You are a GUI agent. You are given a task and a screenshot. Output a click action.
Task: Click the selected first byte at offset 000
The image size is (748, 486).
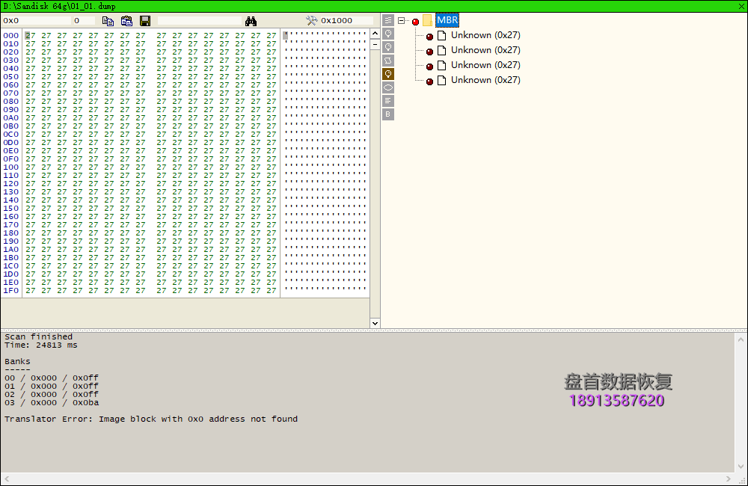click(30, 36)
